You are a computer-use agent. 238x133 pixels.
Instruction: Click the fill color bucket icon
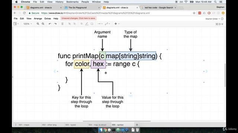[x=82, y=24]
